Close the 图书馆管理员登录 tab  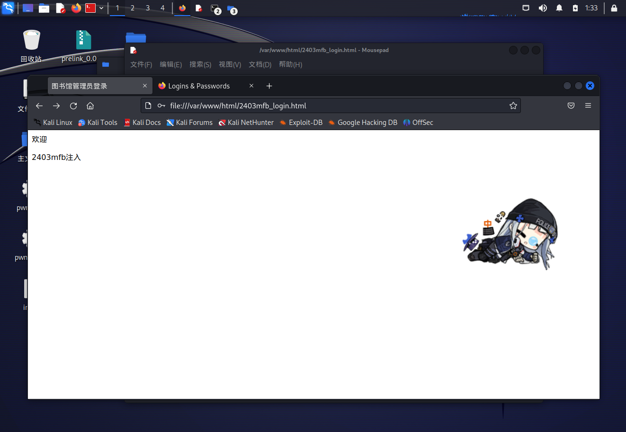[x=145, y=86]
